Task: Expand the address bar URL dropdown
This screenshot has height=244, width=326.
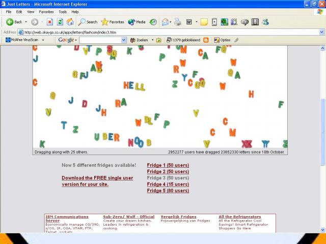Action: click(x=321, y=32)
